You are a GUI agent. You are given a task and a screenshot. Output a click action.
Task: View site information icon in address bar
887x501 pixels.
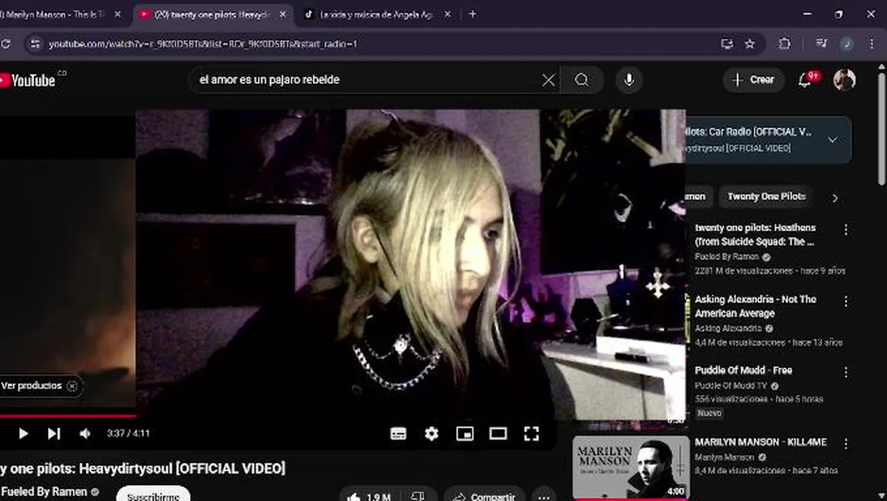35,44
